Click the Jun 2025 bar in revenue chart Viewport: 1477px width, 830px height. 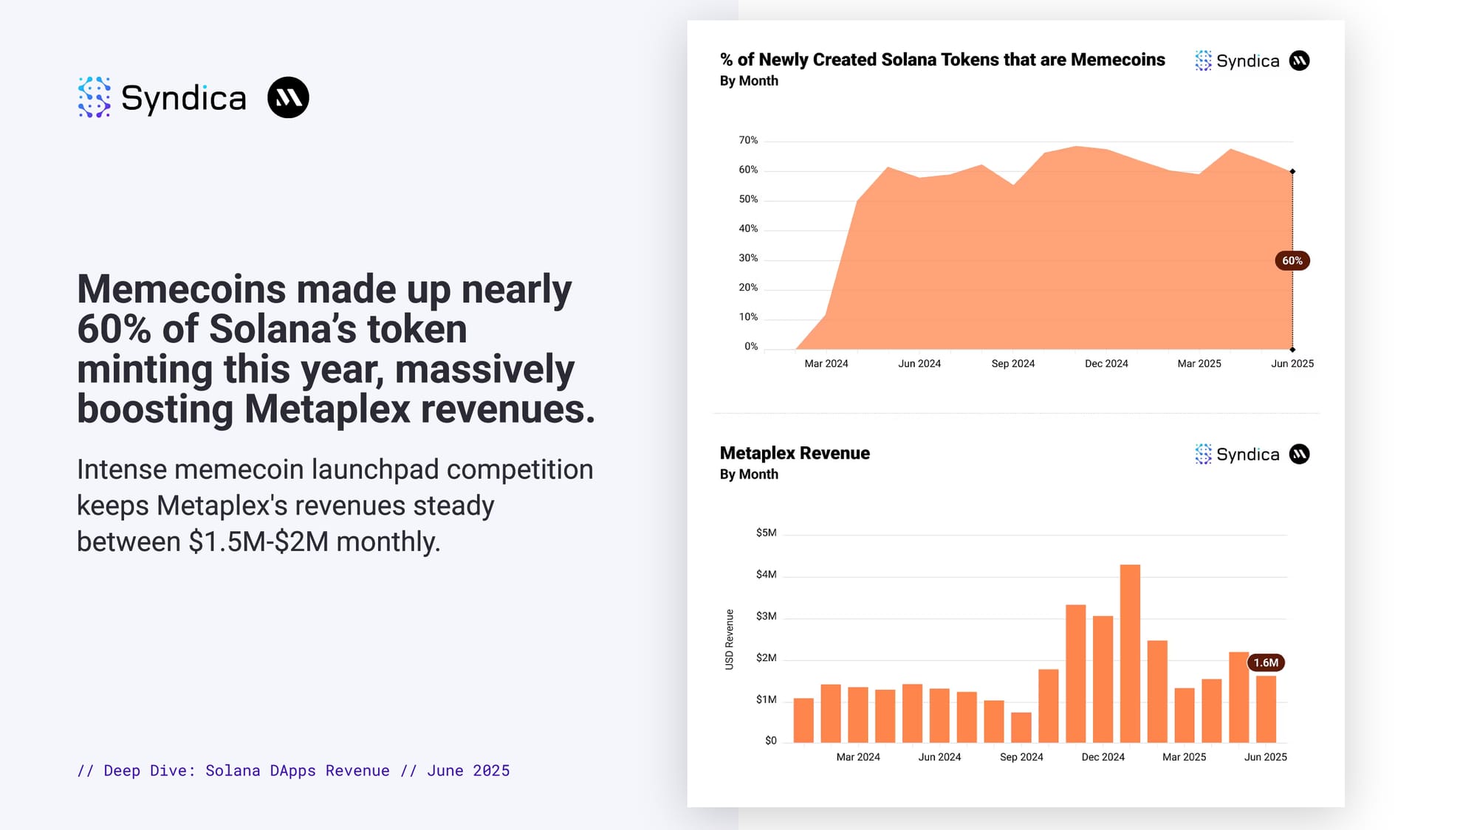point(1266,710)
